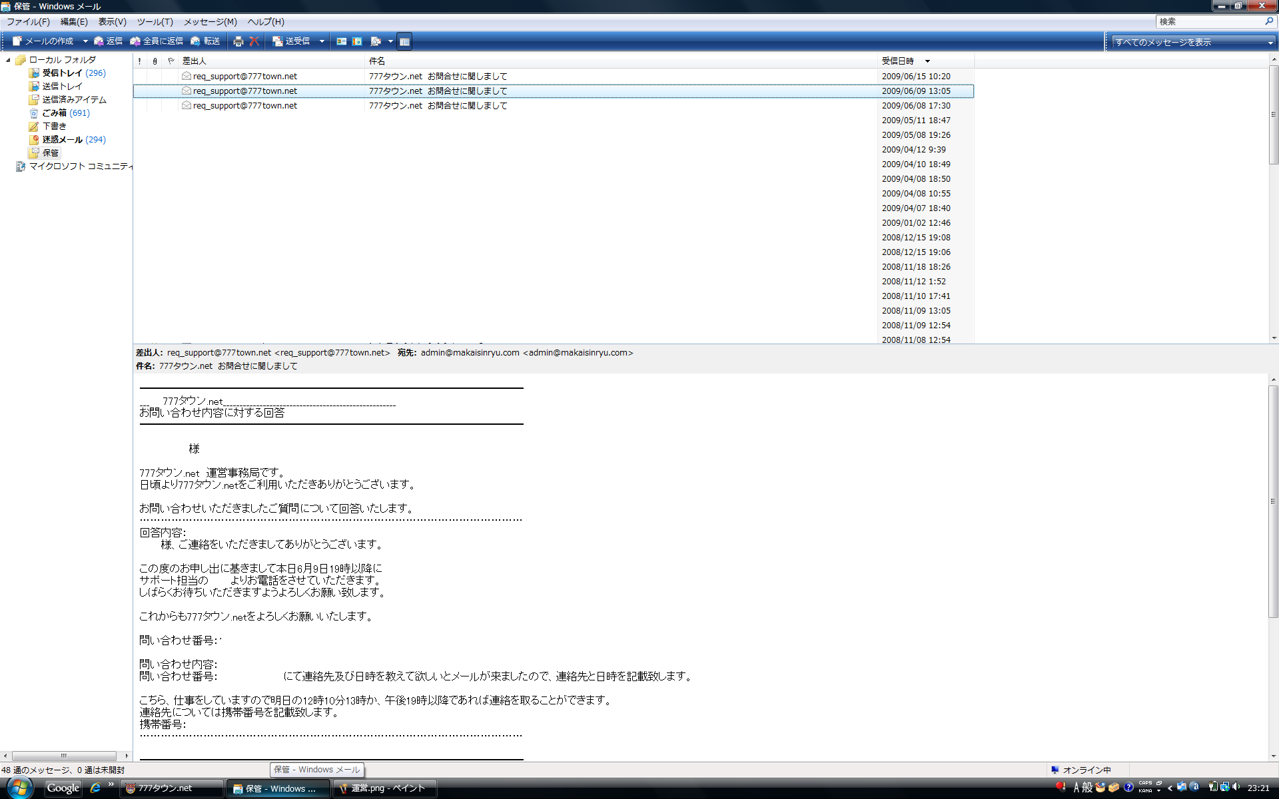Expand hidden tray icons chevron
Screen dimensions: 1279x799
[x=1170, y=788]
